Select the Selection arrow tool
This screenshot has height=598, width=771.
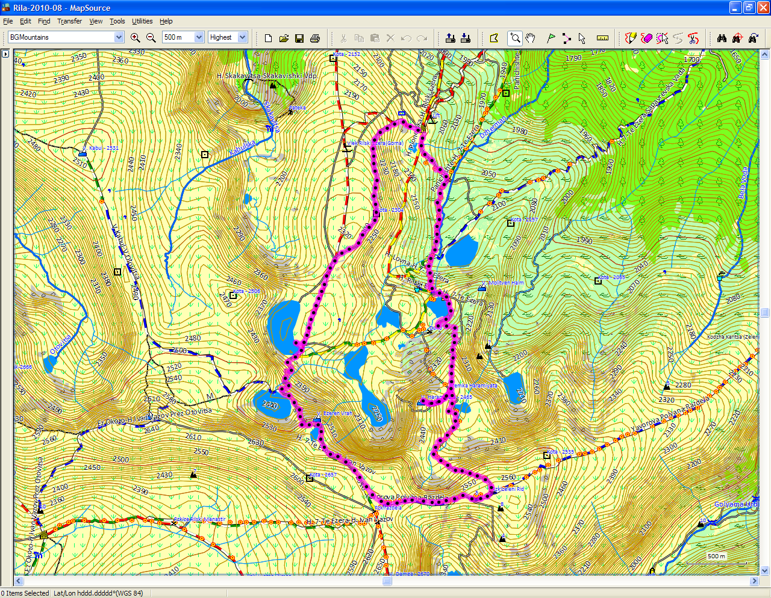[582, 38]
